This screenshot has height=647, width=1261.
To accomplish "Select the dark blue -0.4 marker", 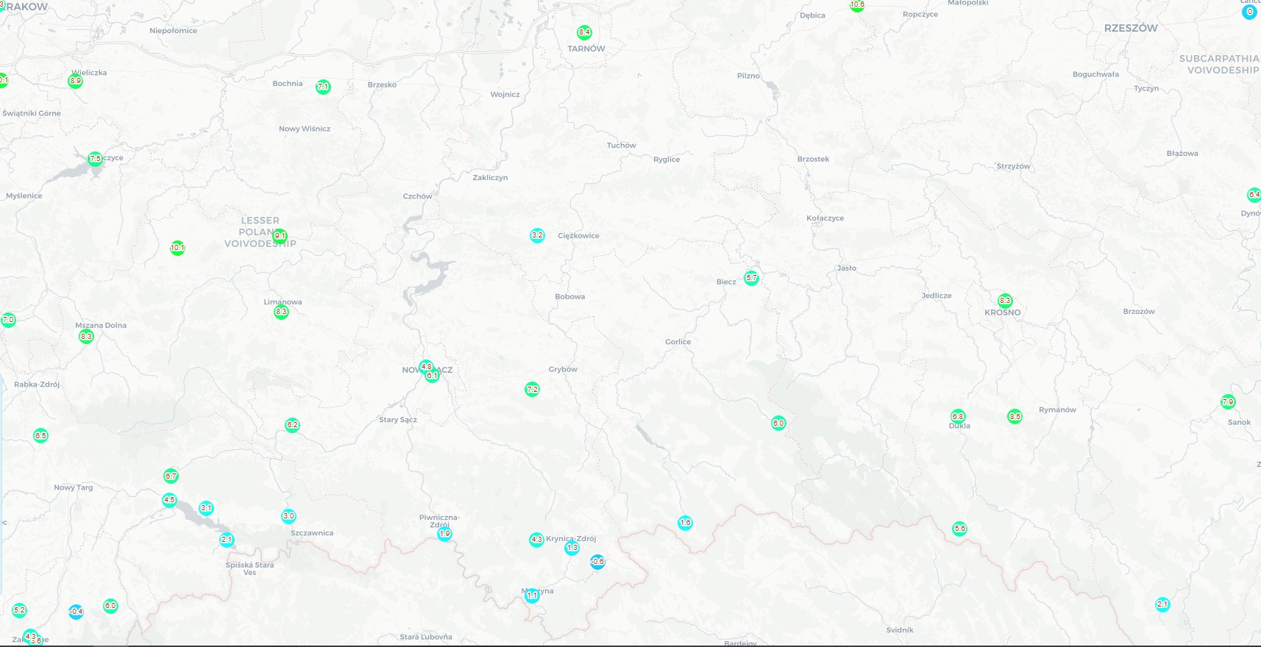I will (x=76, y=612).
